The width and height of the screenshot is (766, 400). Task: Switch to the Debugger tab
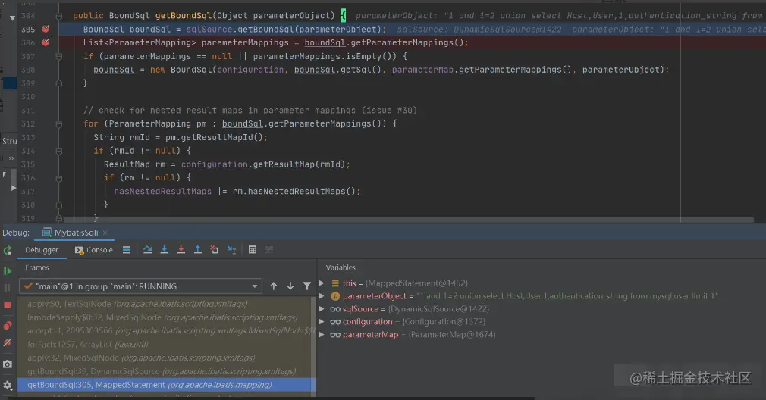coord(42,250)
